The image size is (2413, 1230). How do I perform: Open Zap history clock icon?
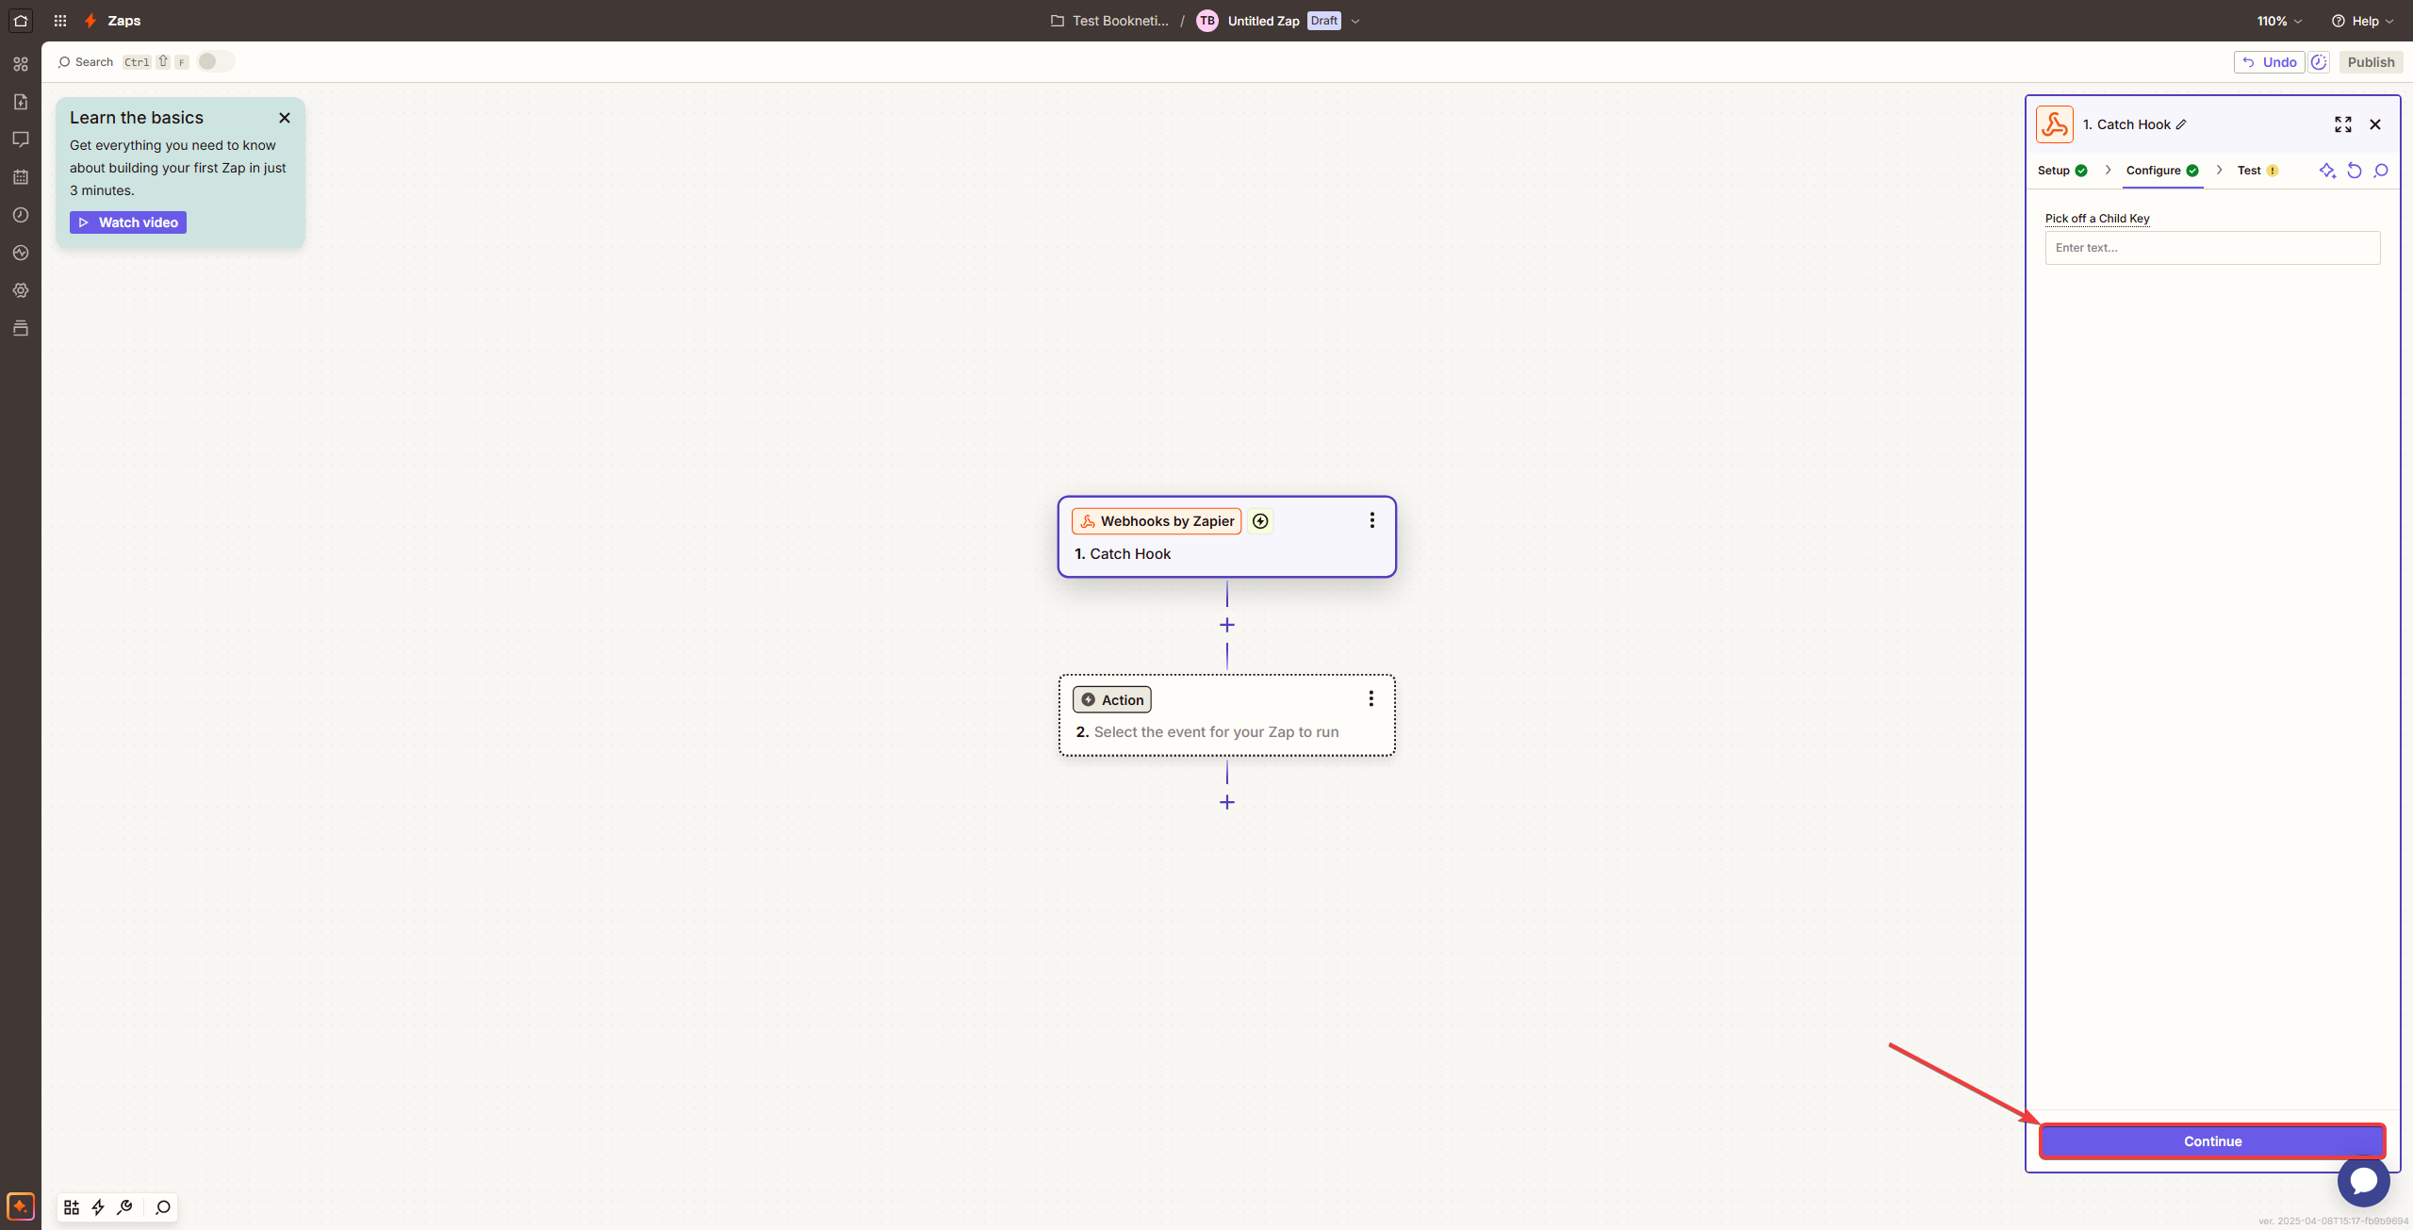[21, 215]
